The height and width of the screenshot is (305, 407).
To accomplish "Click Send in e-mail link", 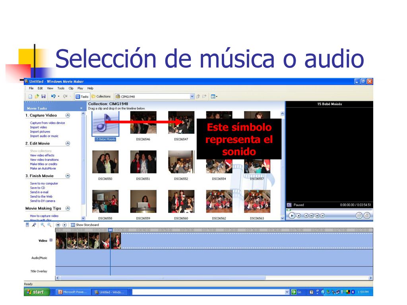I will 39,192.
